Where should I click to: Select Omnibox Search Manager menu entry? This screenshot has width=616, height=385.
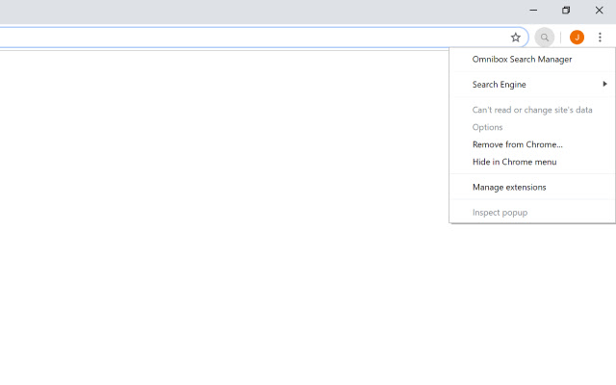point(532,60)
